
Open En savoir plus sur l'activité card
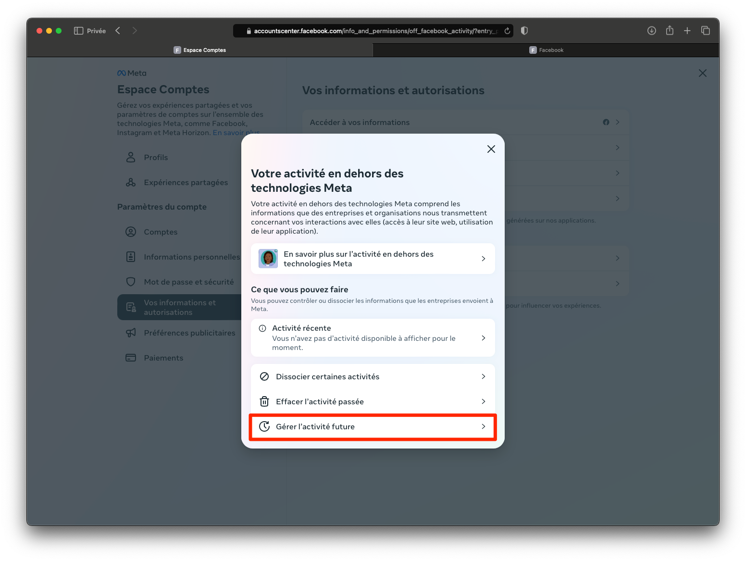pyautogui.click(x=373, y=259)
